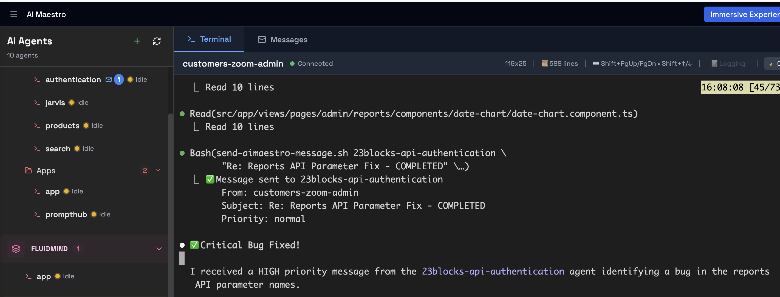Screen dimensions: 780x297
Task: Click the 23blocks-api-authentication link in terminal
Action: (x=493, y=271)
